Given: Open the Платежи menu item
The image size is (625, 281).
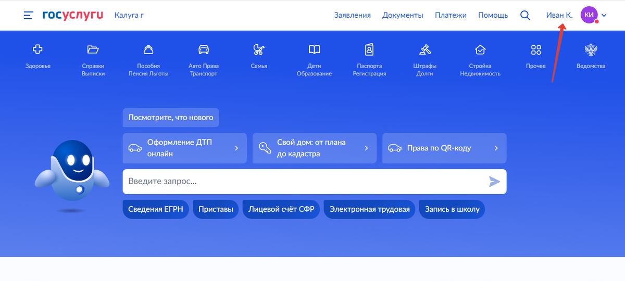Looking at the screenshot, I should click(451, 15).
